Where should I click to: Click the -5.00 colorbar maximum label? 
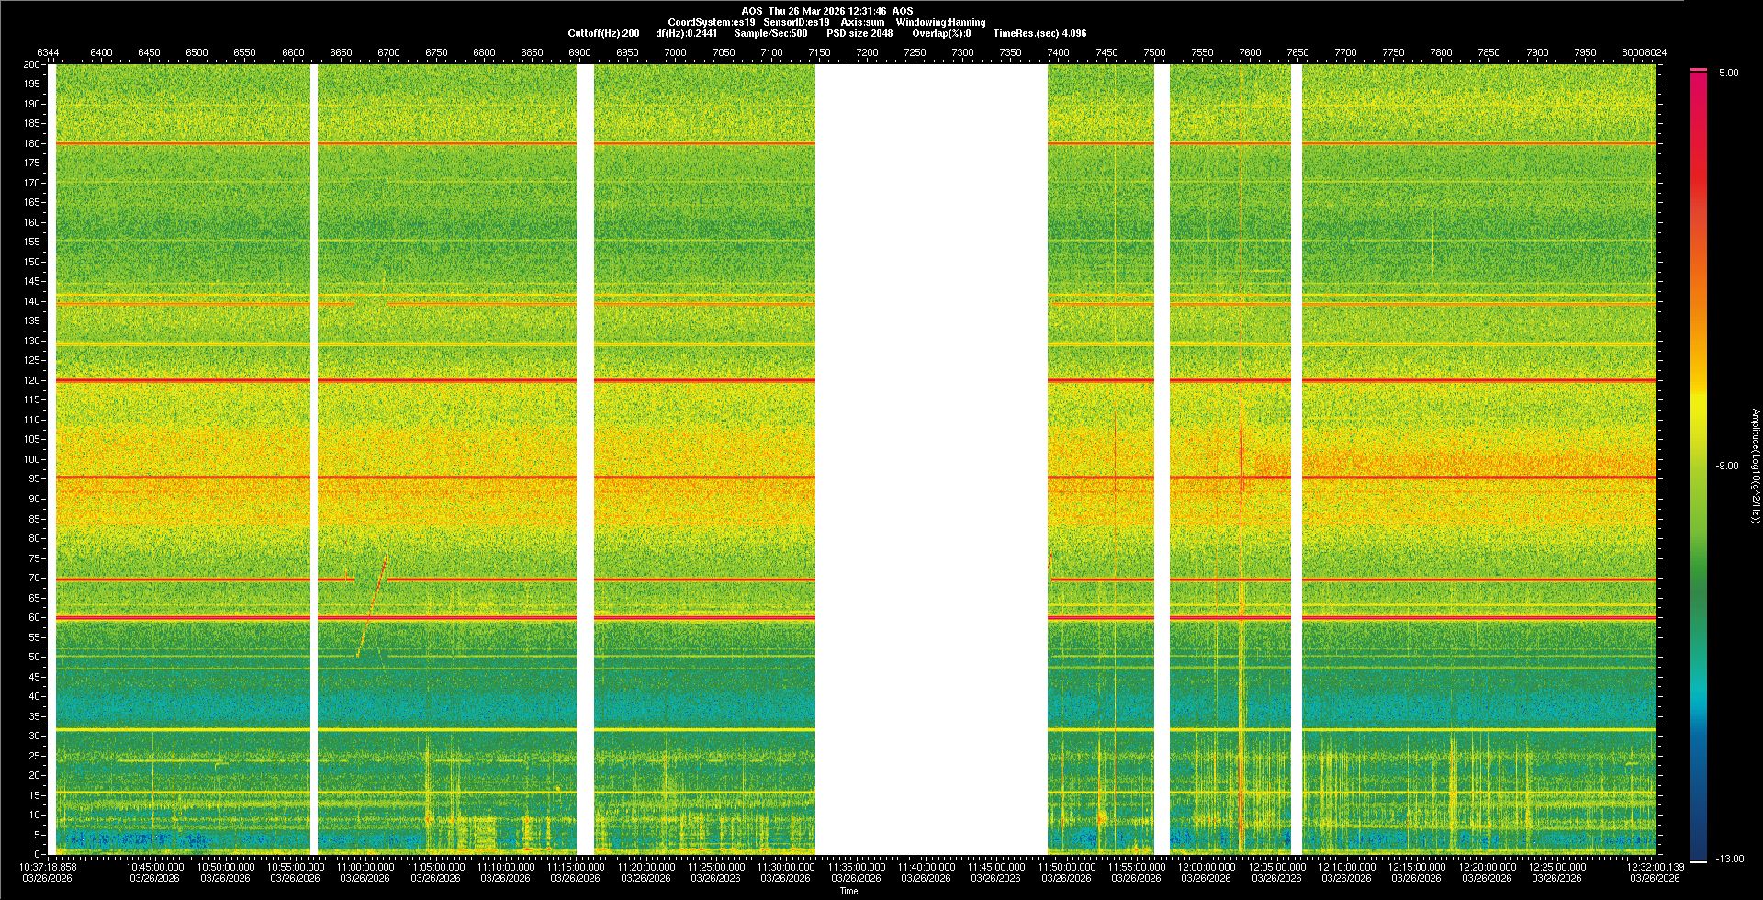(x=1727, y=73)
